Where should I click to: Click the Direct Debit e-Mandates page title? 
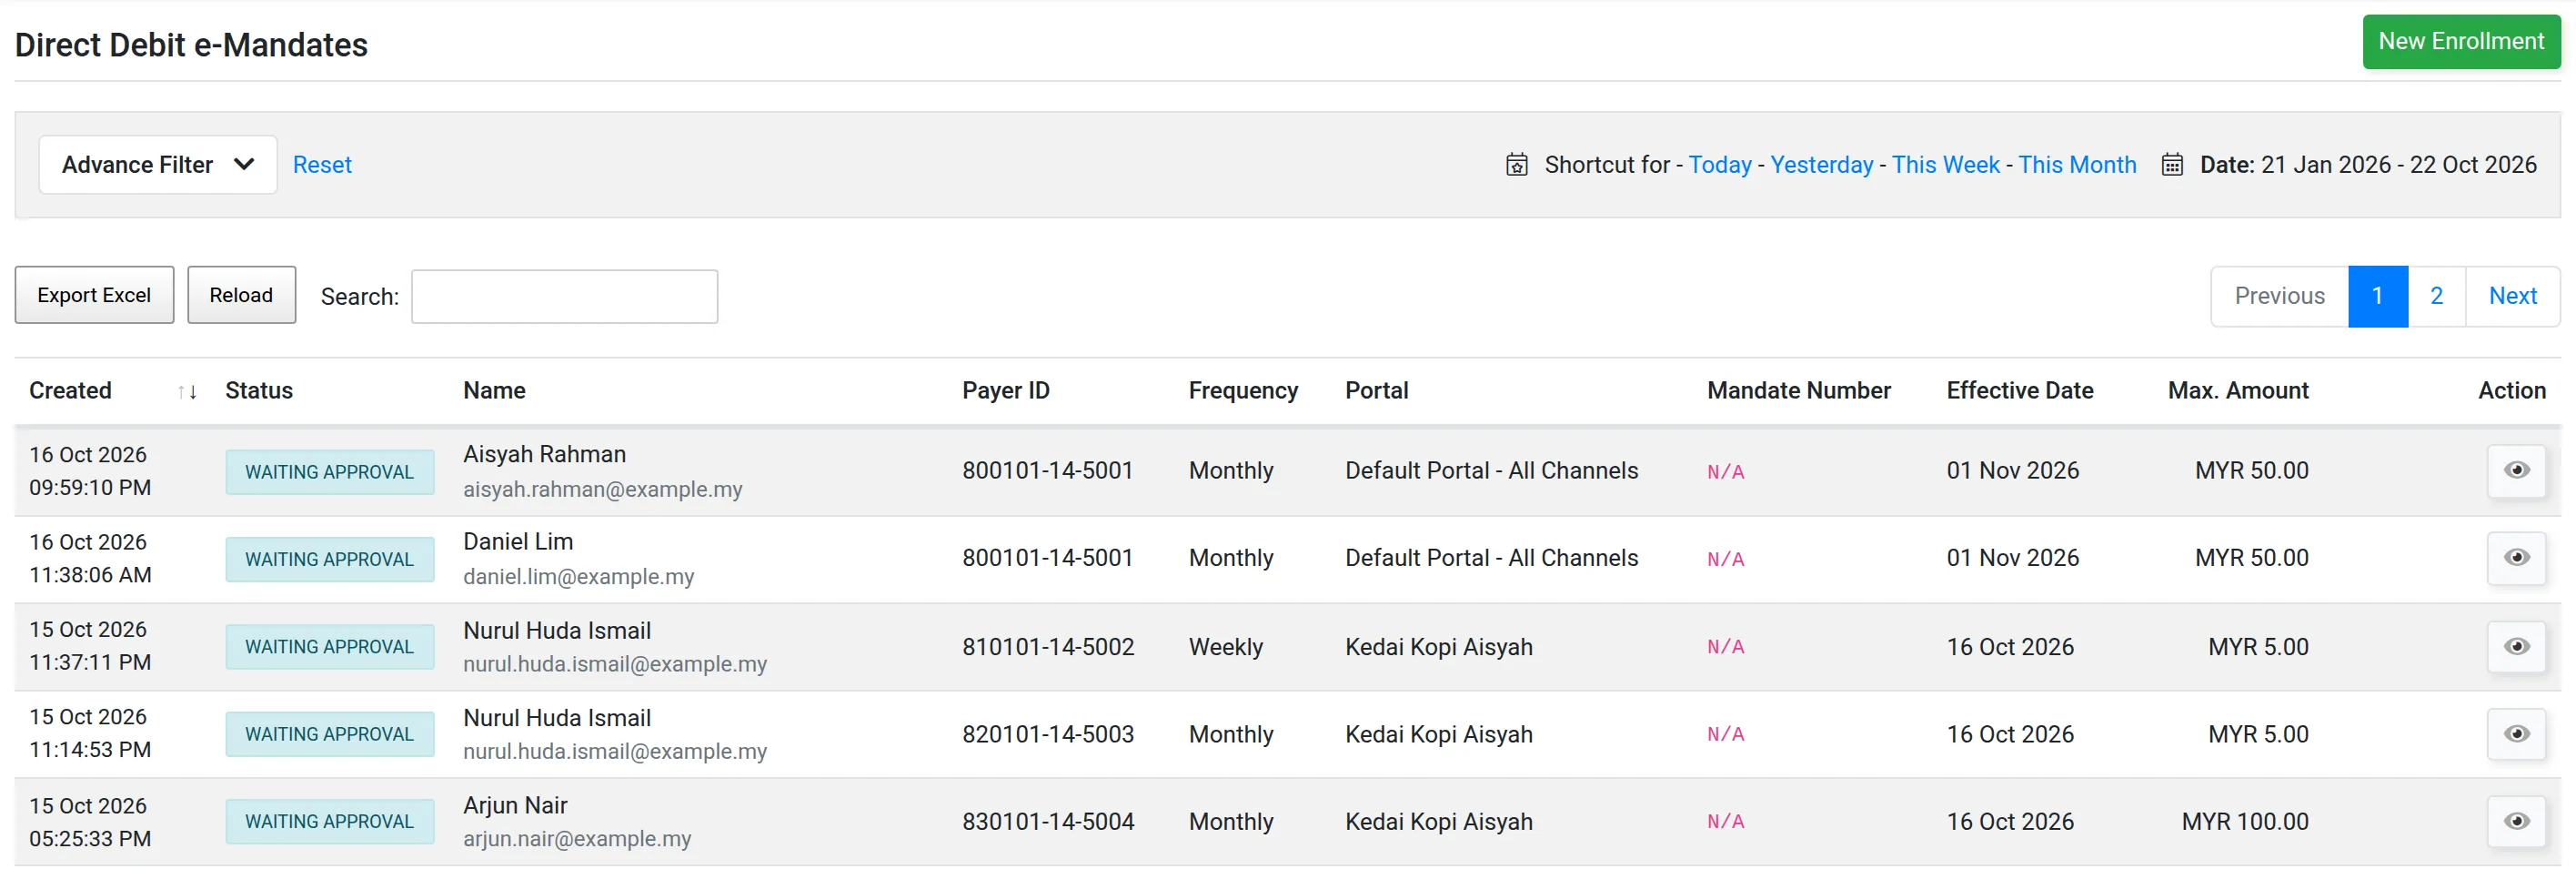191,45
